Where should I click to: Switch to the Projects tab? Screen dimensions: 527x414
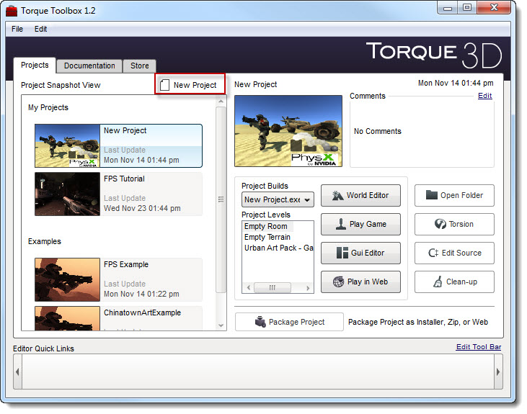pyautogui.click(x=35, y=65)
